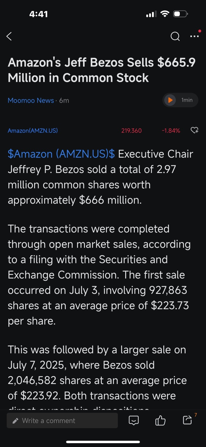
Task: Tap the Write a comment field
Action: [x=62, y=420]
